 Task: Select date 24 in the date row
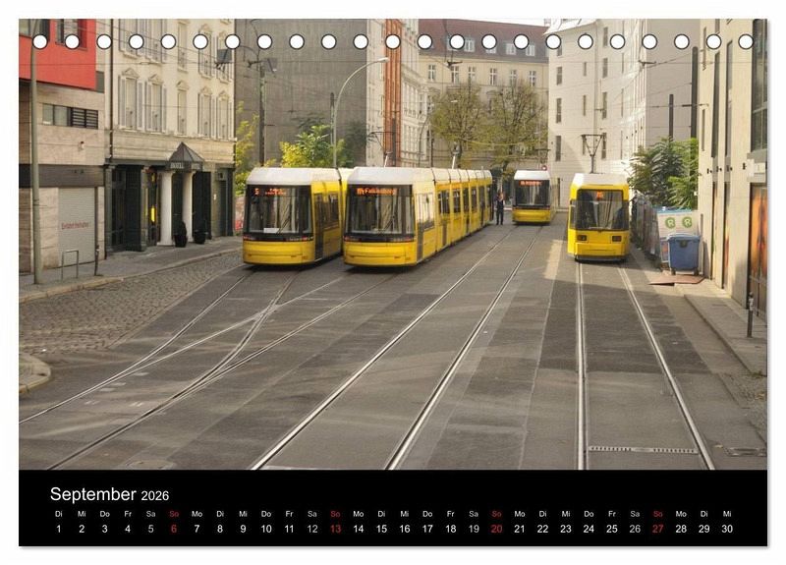pos(589,529)
